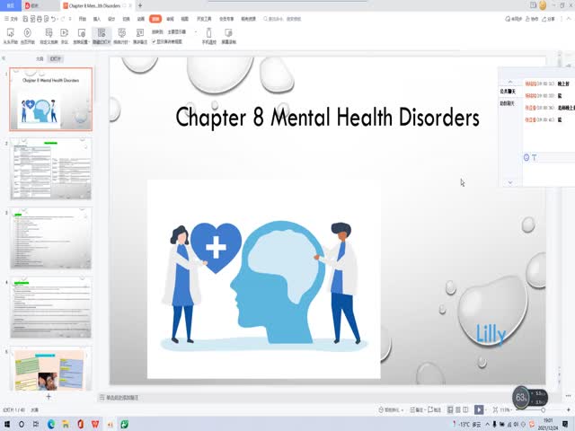Click the 当页开始 (from current slide) icon
Image resolution: width=575 pixels, height=431 pixels.
point(28,36)
